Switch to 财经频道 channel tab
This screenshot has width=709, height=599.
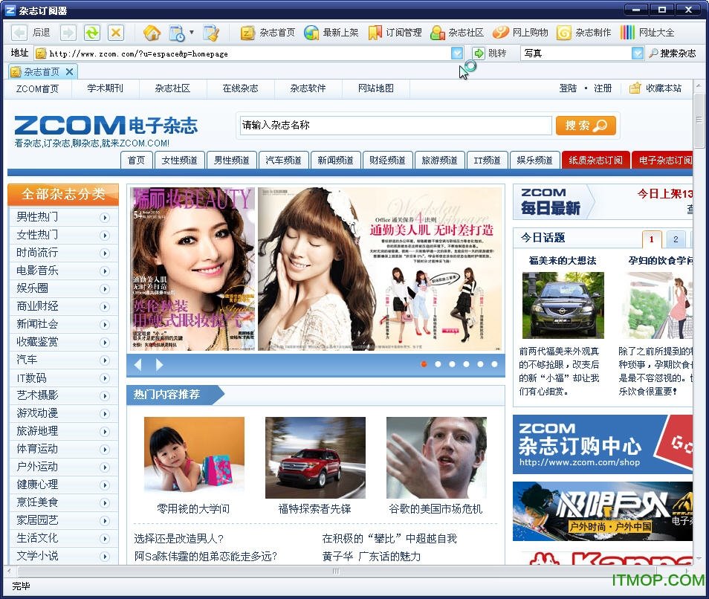pos(387,160)
